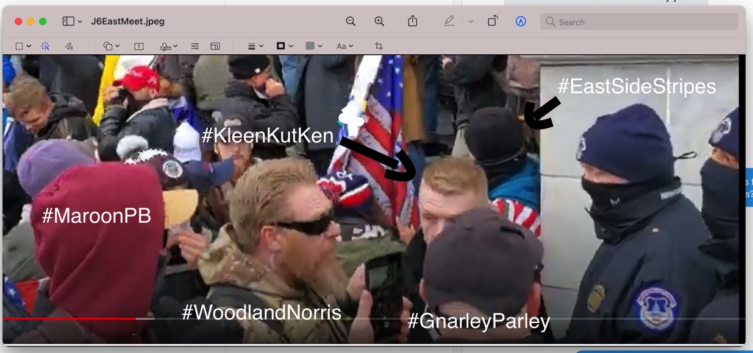Open the Shapes tool

pyautogui.click(x=107, y=46)
